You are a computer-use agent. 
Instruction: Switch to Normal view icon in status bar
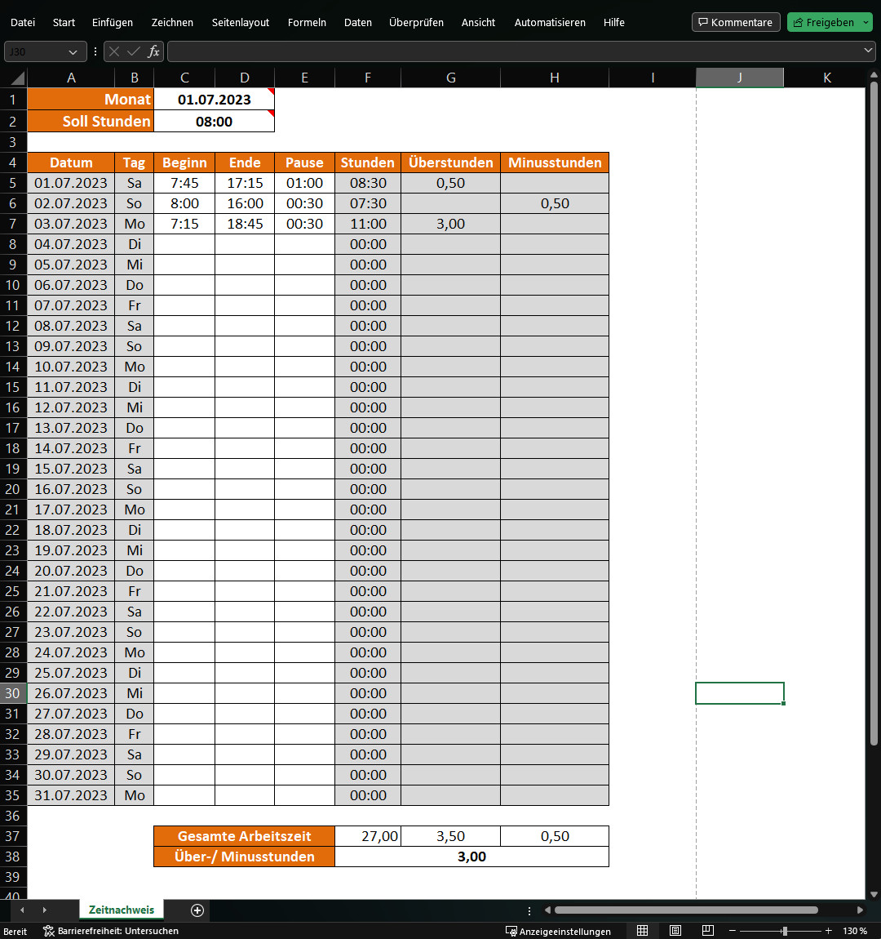point(642,930)
